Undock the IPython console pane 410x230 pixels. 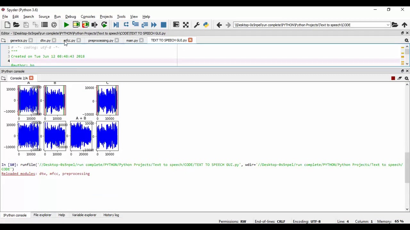pos(402,71)
